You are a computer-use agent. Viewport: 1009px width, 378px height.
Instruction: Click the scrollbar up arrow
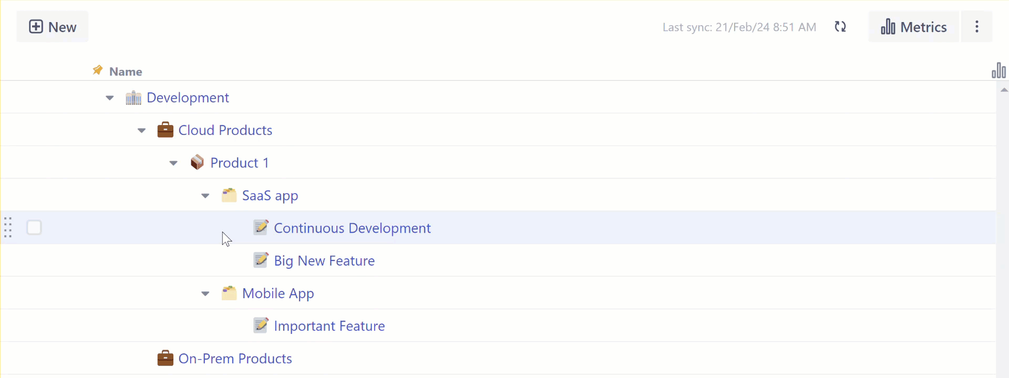click(x=1004, y=90)
